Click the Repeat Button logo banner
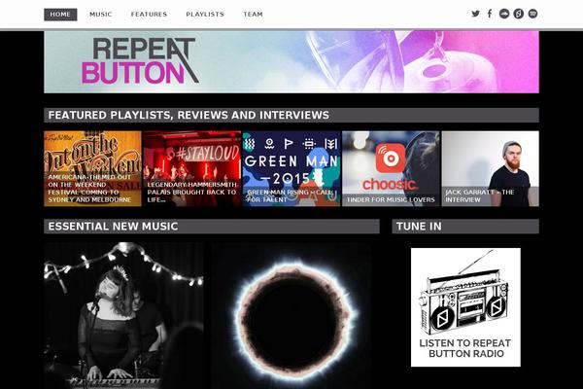Image resolution: width=583 pixels, height=389 pixels. [x=291, y=62]
